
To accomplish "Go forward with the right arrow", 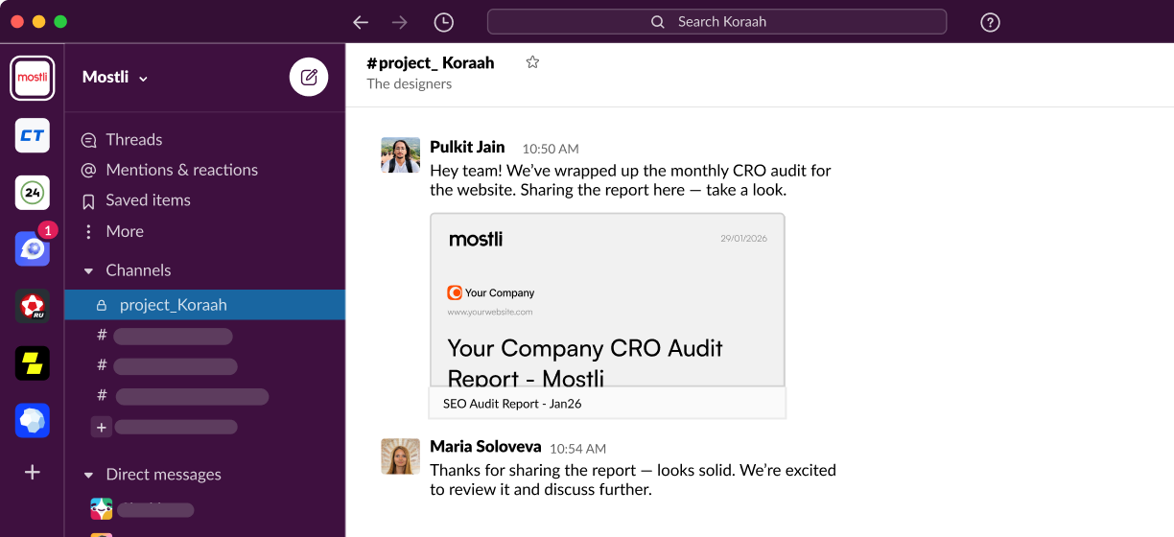I will coord(401,22).
